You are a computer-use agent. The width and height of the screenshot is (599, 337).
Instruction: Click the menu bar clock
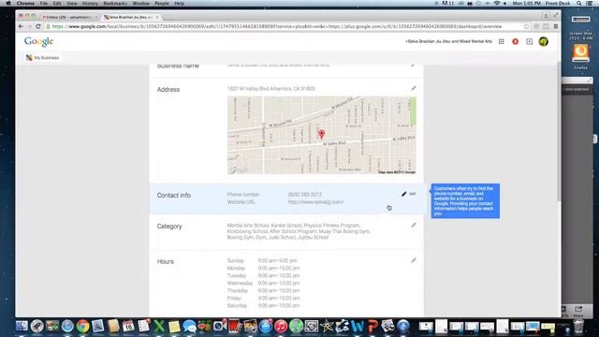[526, 3]
